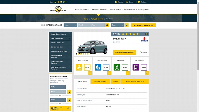The width and height of the screenshot is (199, 112).
Task: Switch to Videos tab
Action: [116, 81]
